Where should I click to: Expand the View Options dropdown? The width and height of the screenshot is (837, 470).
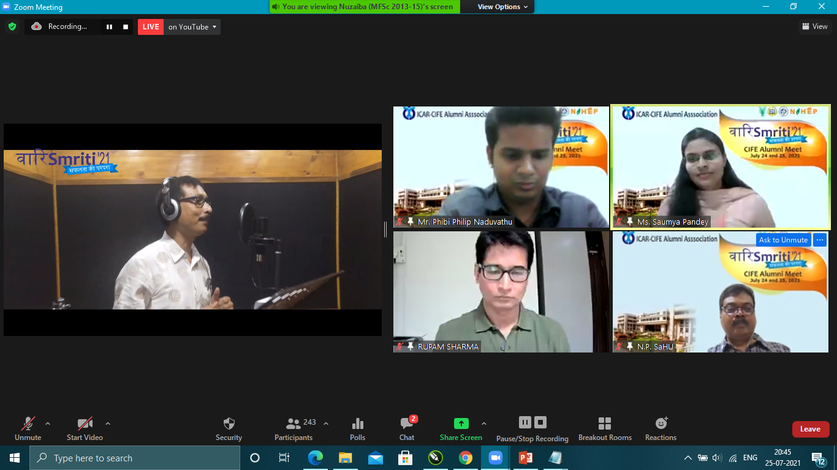(x=498, y=7)
